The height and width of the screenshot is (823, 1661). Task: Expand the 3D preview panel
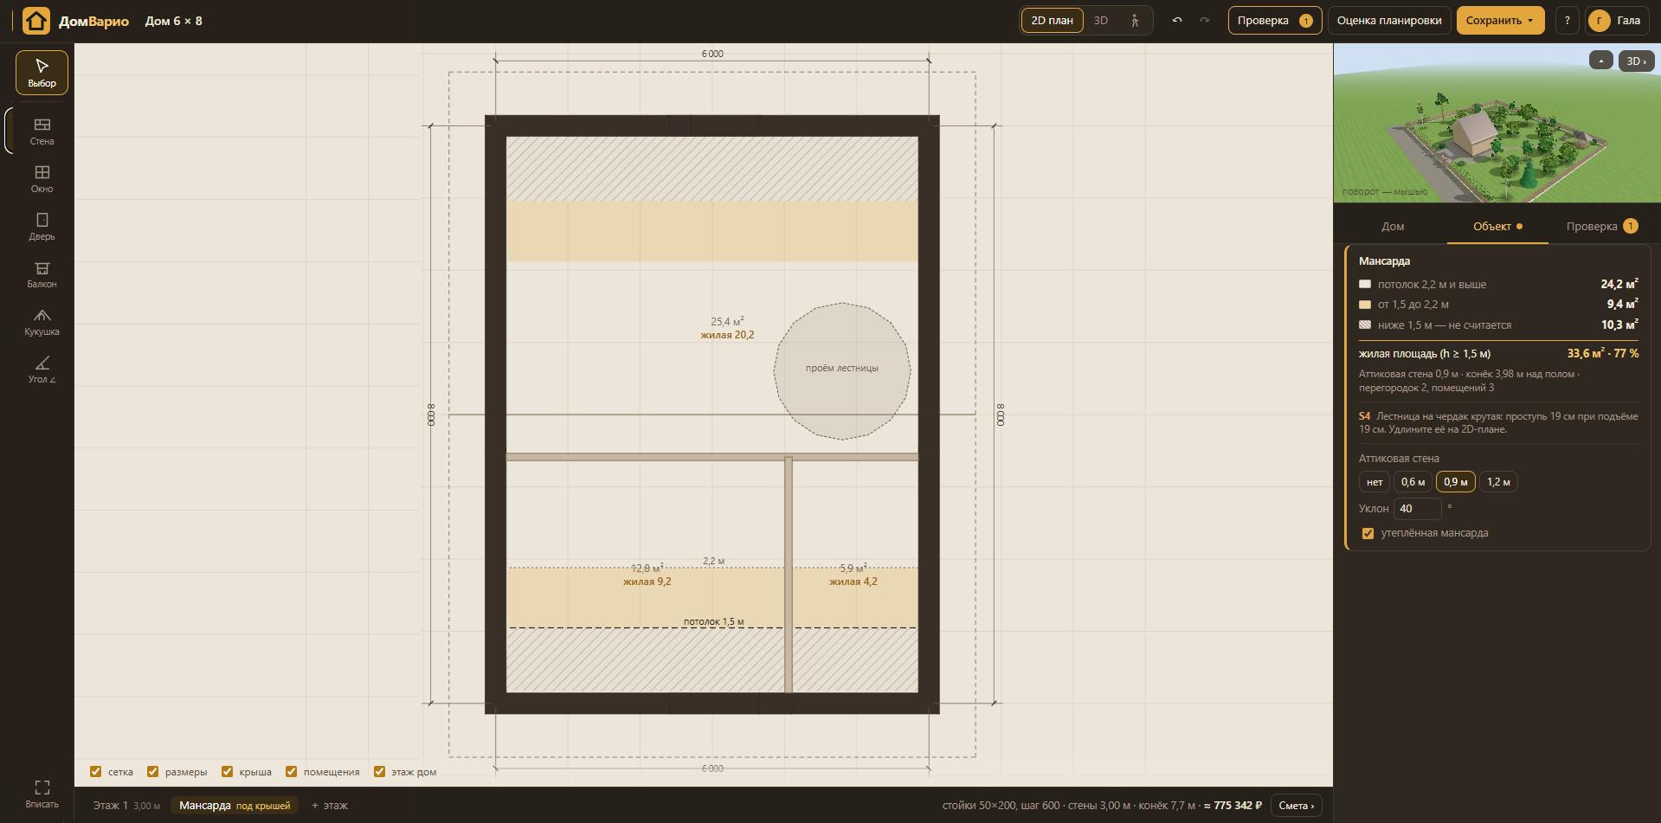[x=1636, y=61]
